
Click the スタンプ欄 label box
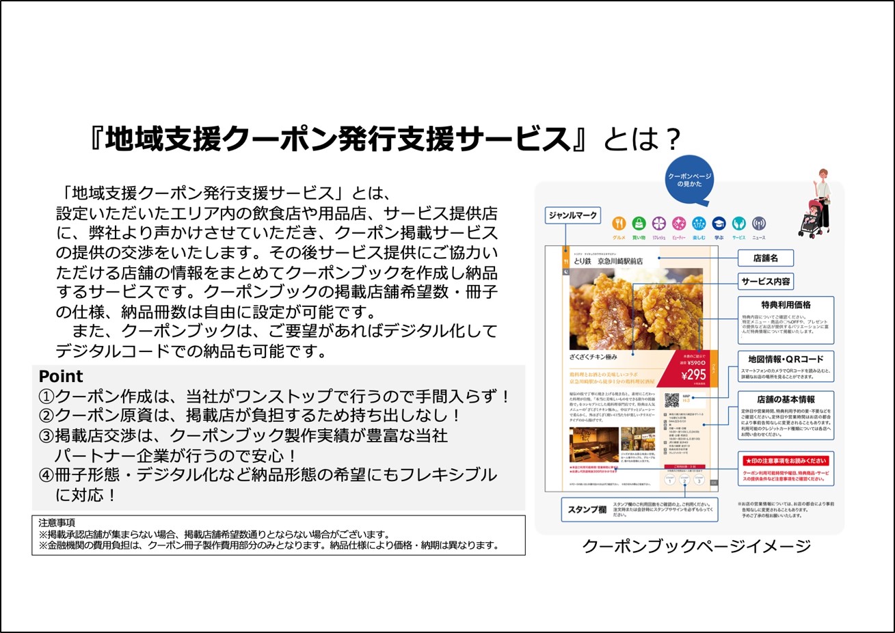(x=587, y=509)
